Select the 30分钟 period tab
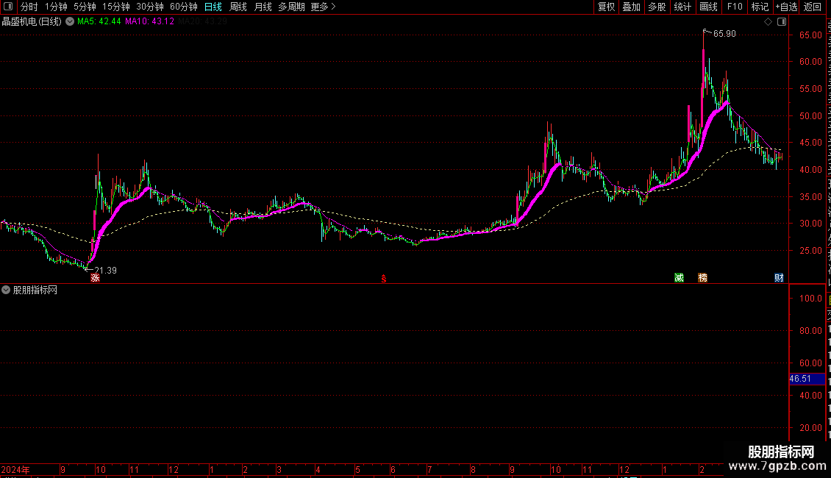The height and width of the screenshot is (478, 831). tap(149, 7)
